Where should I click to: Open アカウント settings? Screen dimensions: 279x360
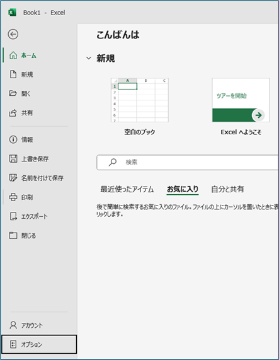pos(39,325)
